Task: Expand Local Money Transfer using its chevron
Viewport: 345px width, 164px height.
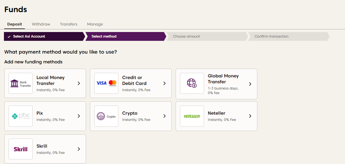Action: click(79, 83)
